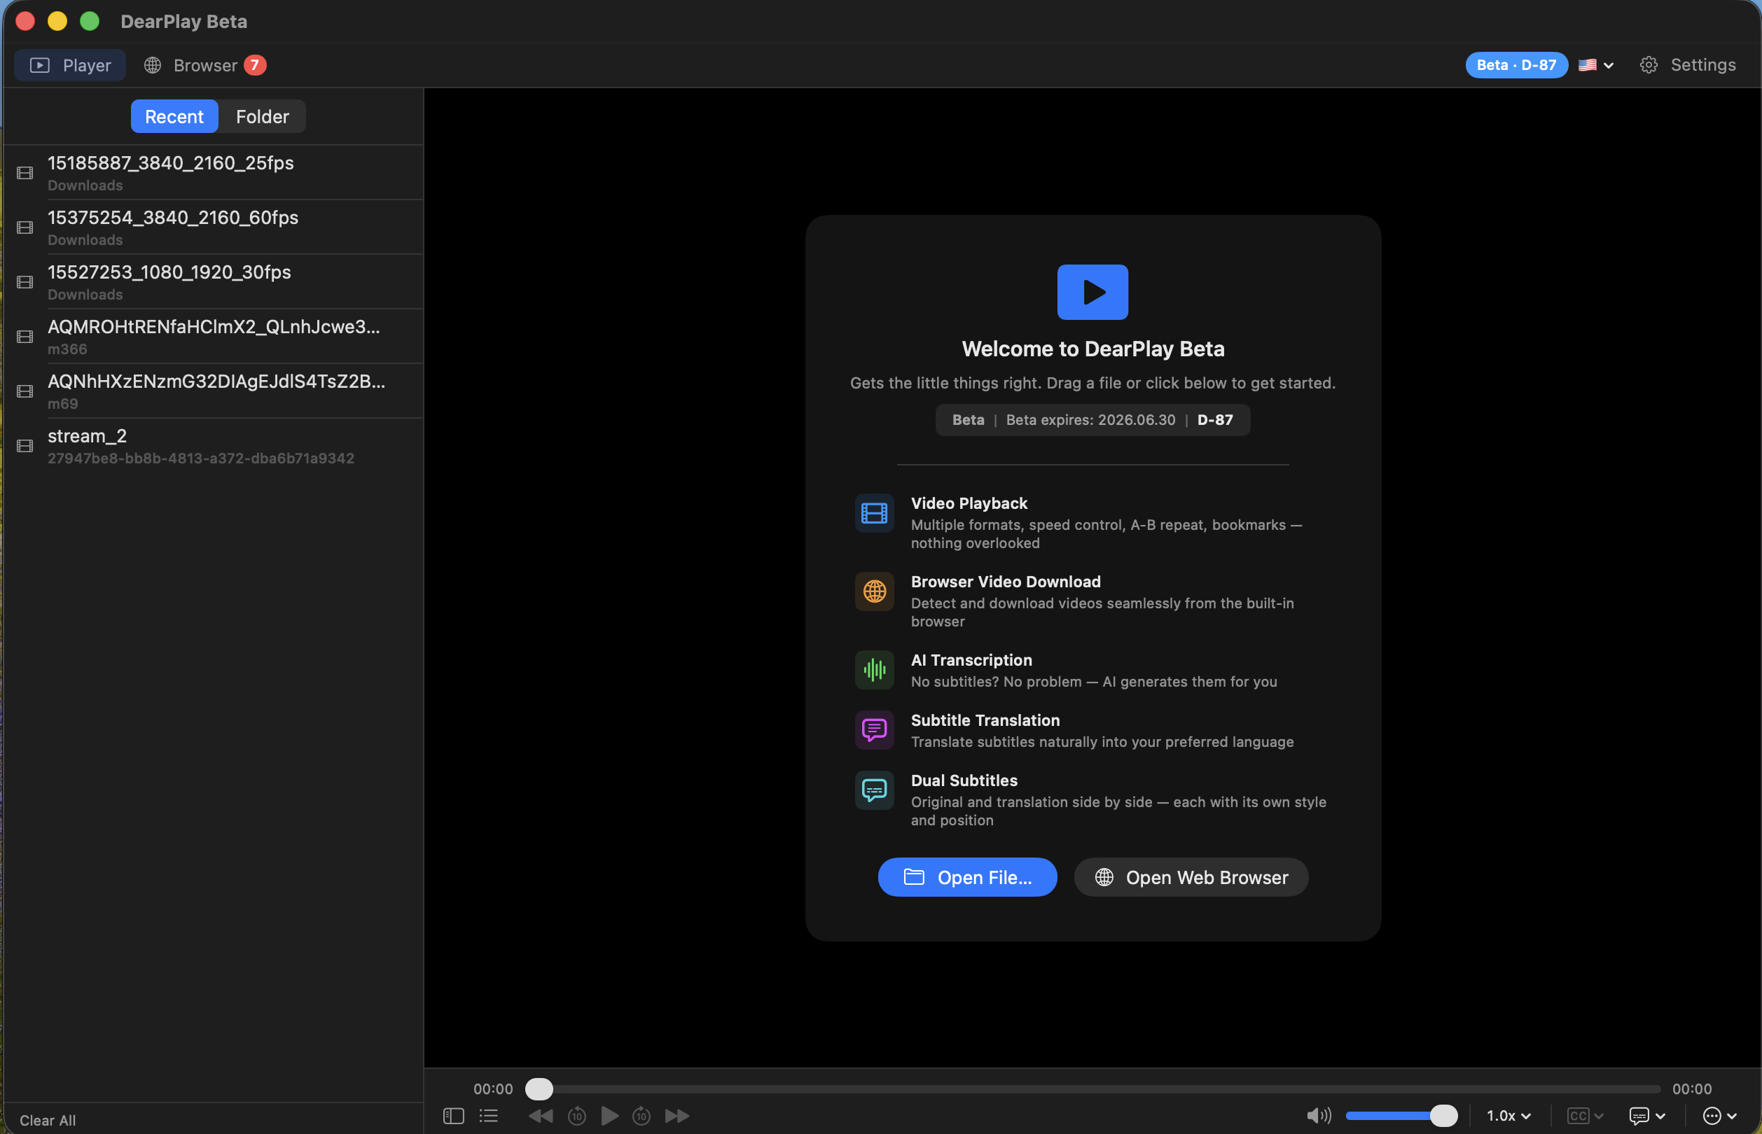Click the total duration 00:00 label
1762x1134 pixels.
pos(1691,1088)
